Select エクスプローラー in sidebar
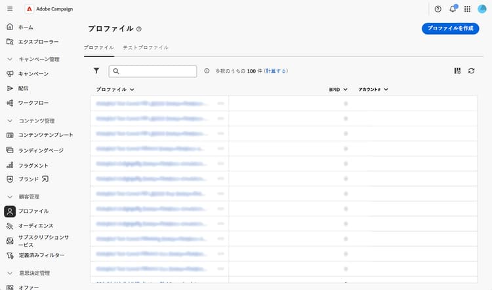The height and width of the screenshot is (290, 492). coord(38,42)
